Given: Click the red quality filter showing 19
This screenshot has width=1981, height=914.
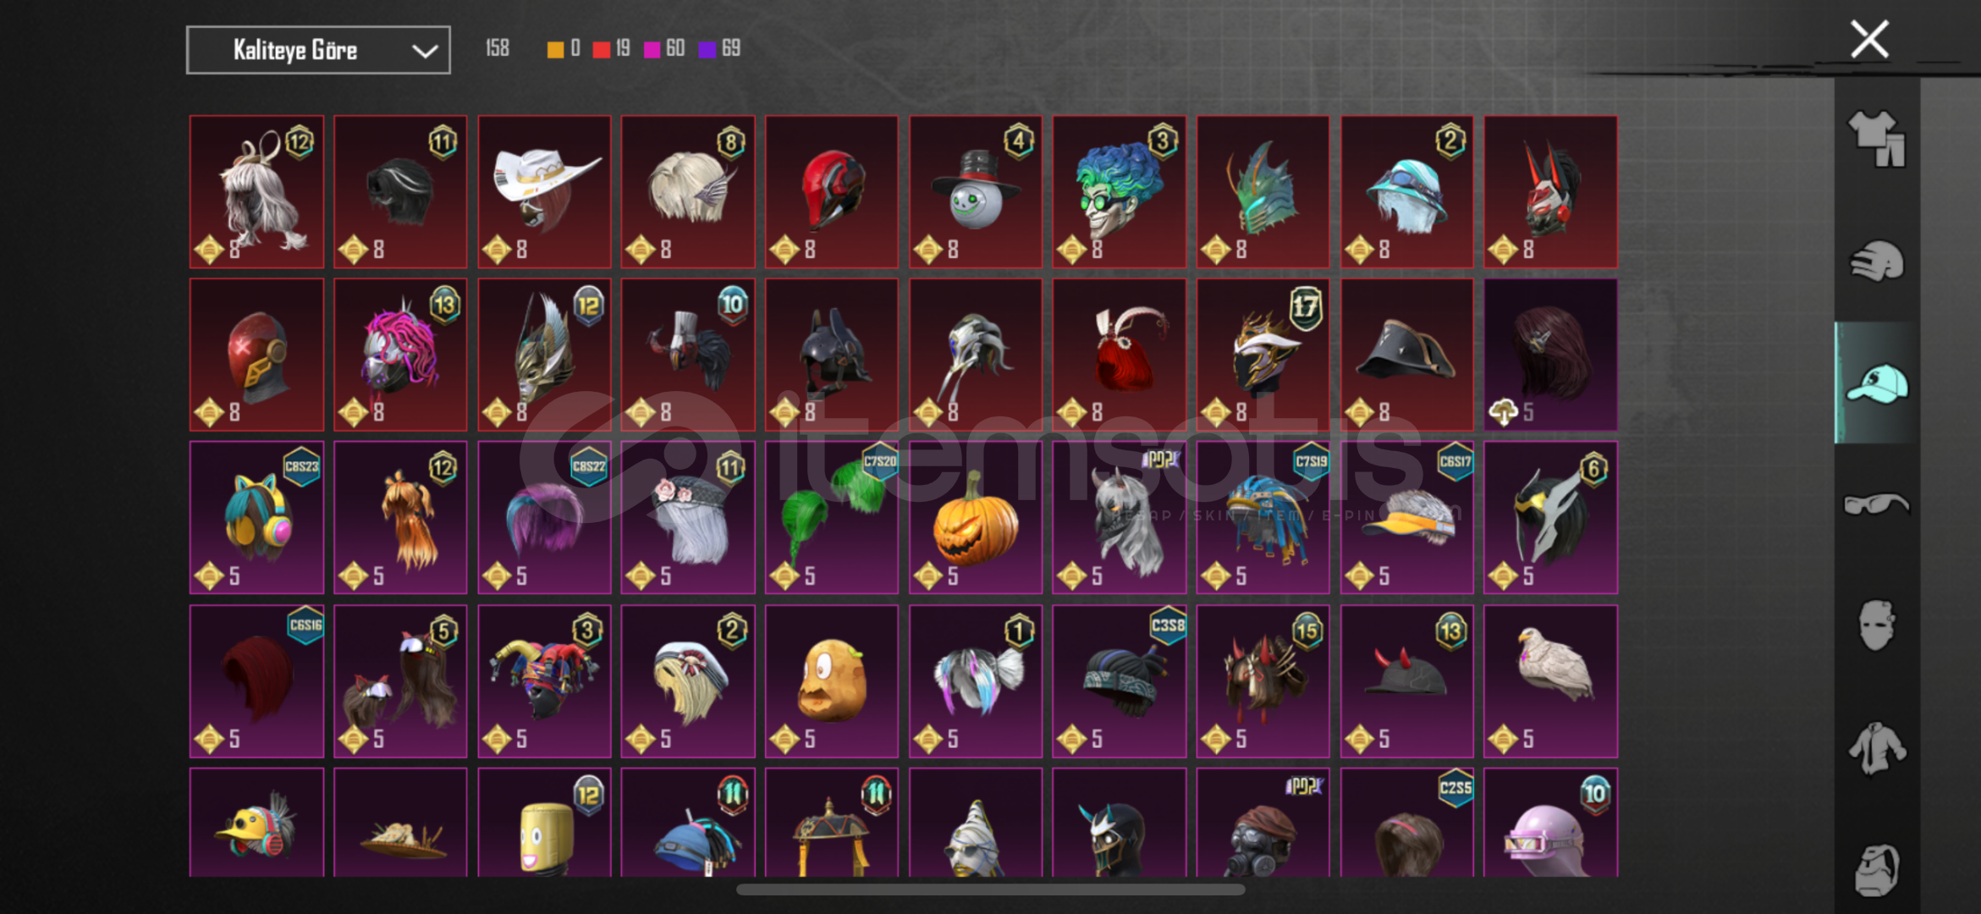Looking at the screenshot, I should [611, 49].
